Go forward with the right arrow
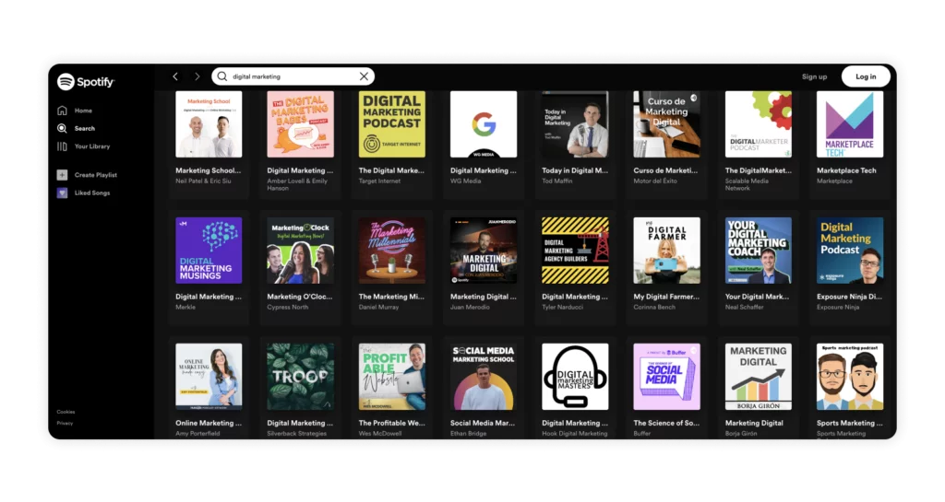The image size is (945, 502). click(197, 76)
